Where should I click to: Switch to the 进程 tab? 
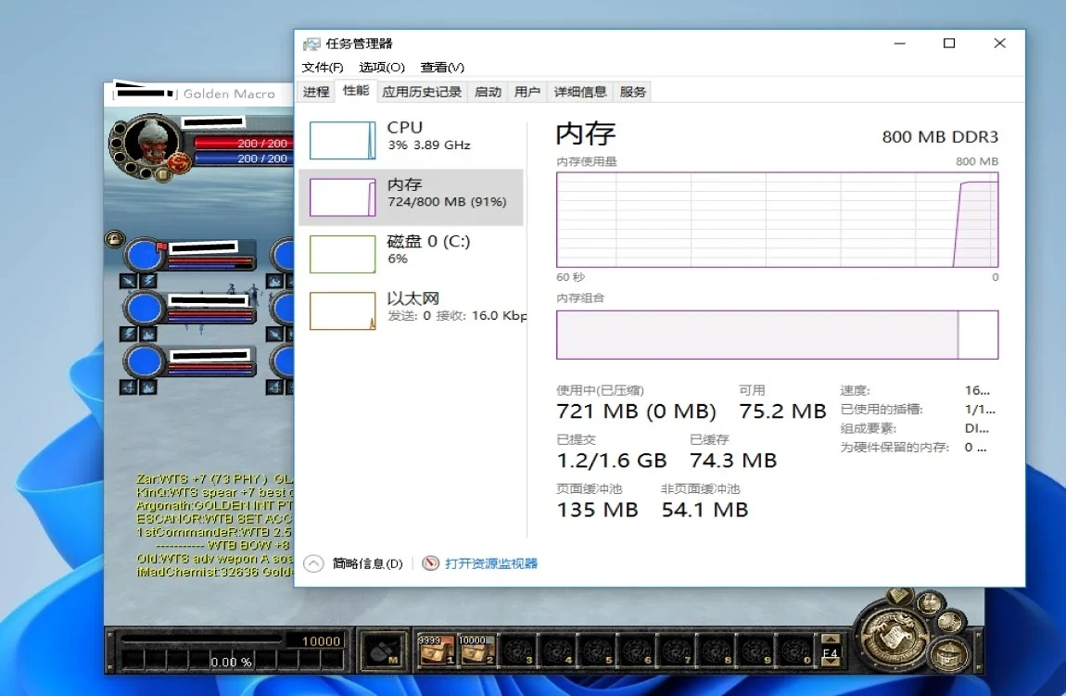(316, 92)
